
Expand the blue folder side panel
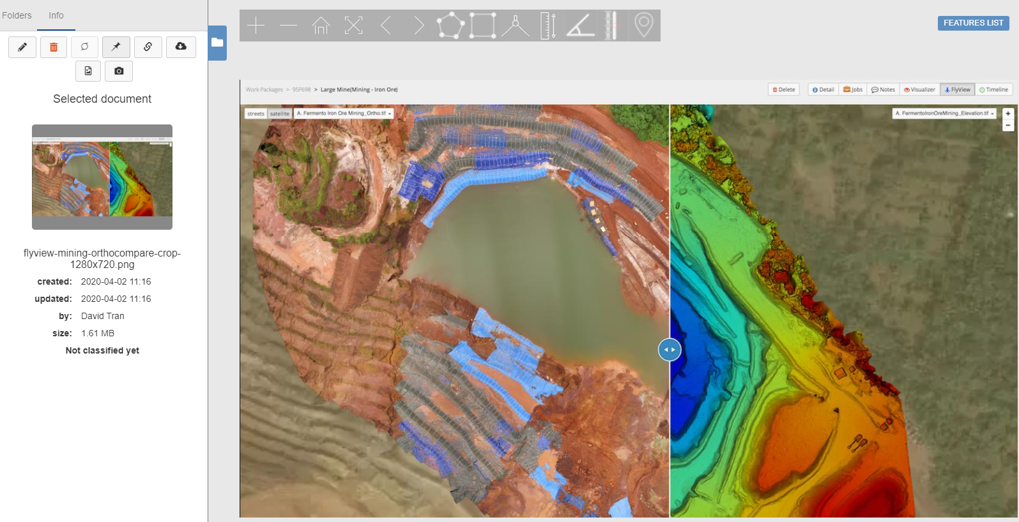217,43
